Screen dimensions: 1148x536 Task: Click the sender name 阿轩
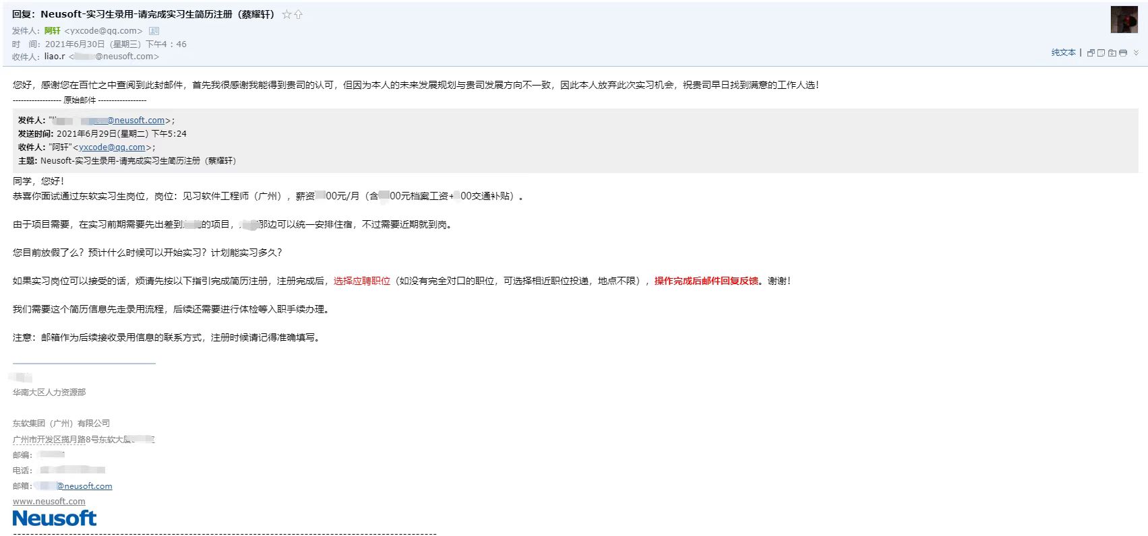tap(53, 31)
